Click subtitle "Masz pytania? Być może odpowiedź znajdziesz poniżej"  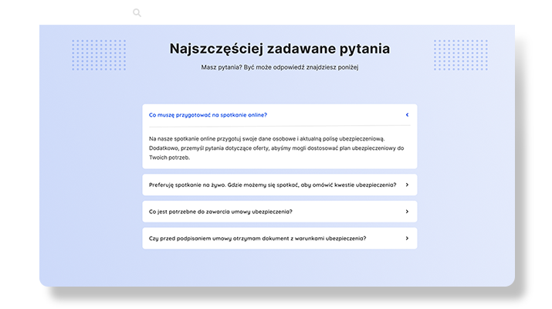point(279,68)
